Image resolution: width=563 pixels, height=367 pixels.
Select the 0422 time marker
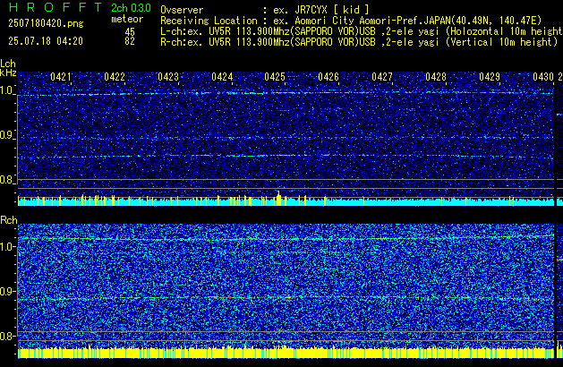click(x=115, y=77)
